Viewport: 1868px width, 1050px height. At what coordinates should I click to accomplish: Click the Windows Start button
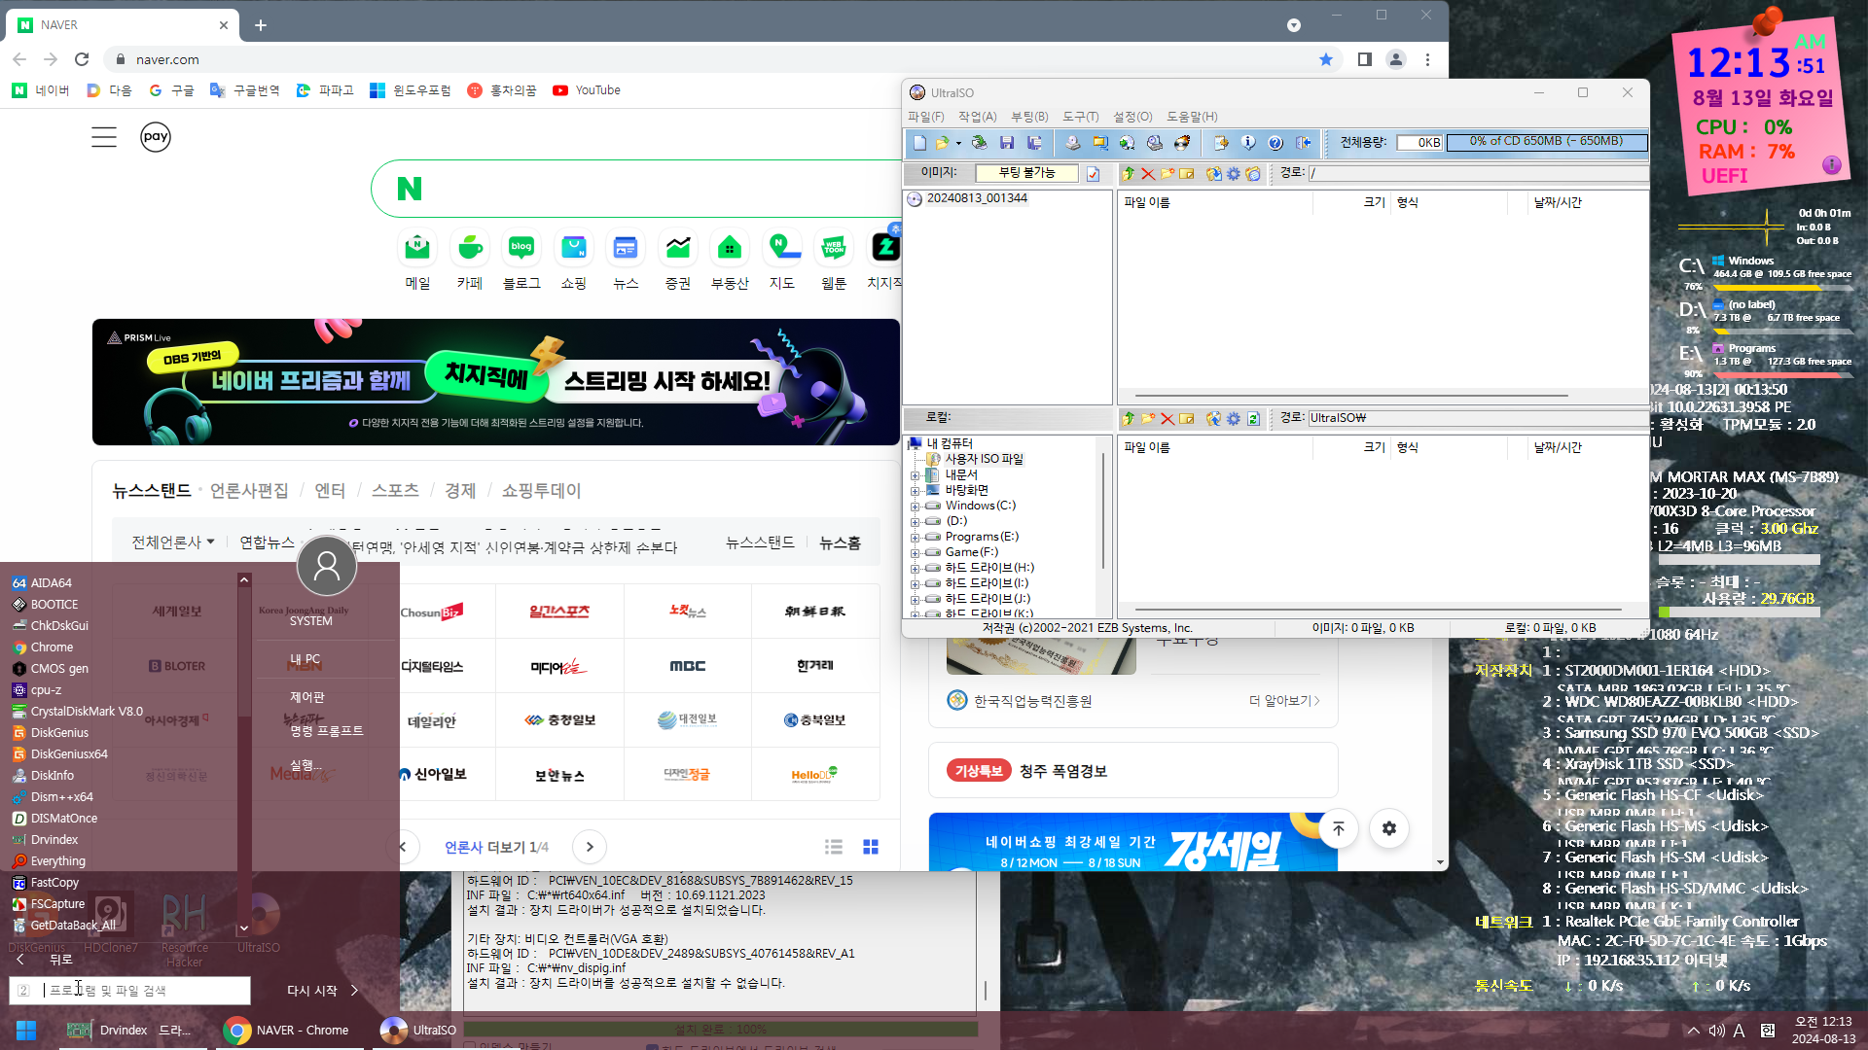[26, 1031]
